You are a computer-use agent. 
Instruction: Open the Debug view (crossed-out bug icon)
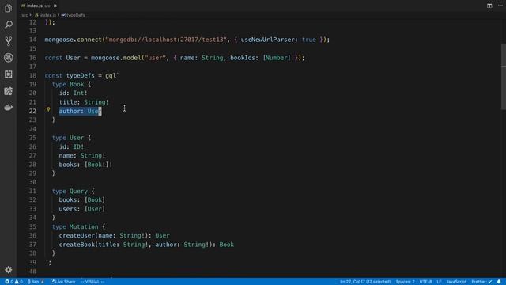coord(9,58)
